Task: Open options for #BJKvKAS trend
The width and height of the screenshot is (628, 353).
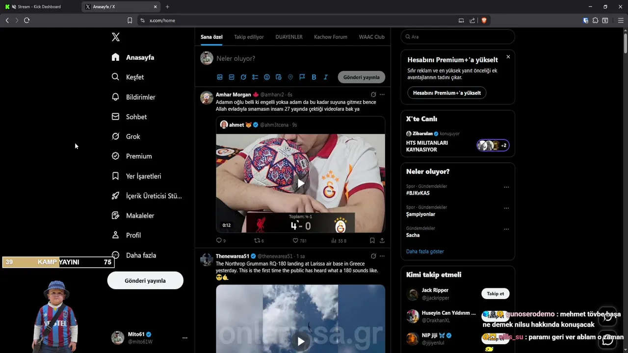Action: [506, 187]
